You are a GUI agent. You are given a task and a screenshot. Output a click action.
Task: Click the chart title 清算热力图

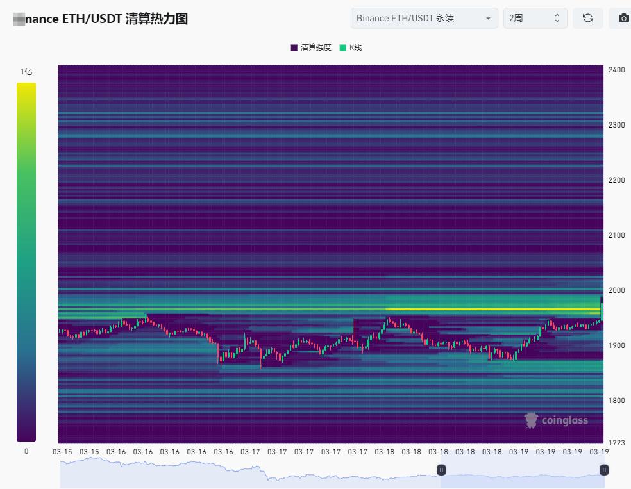[x=156, y=19]
